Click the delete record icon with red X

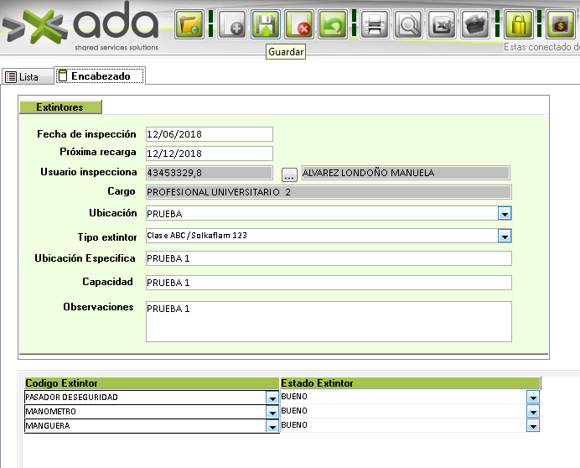(298, 24)
